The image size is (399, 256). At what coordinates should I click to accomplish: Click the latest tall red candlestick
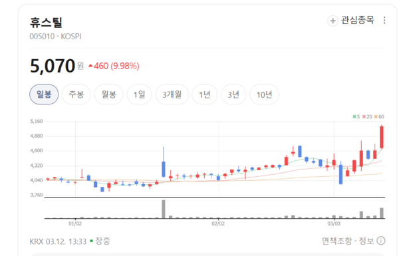click(x=382, y=137)
